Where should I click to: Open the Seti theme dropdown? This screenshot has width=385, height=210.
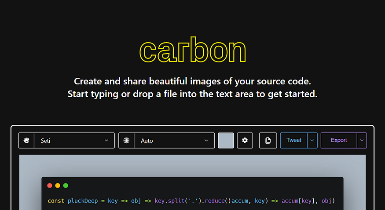[74, 141]
